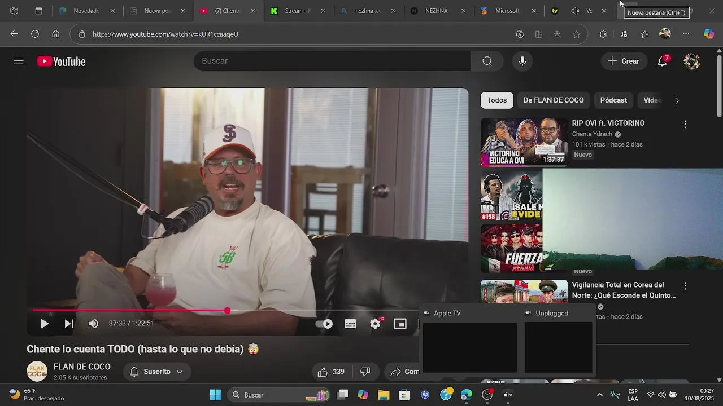Image resolution: width=723 pixels, height=406 pixels.
Task: Start voice search with microphone
Action: pyautogui.click(x=522, y=61)
